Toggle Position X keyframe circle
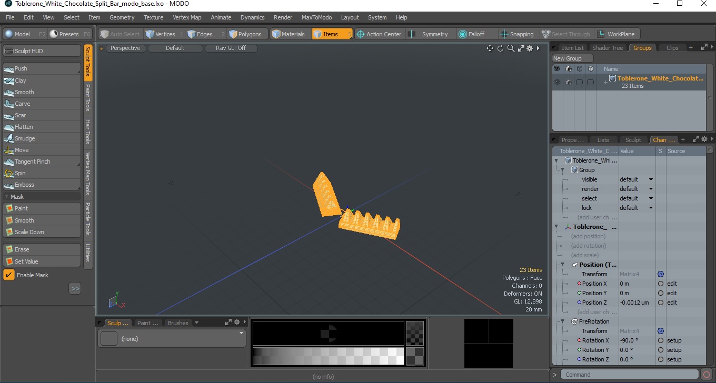 coord(661,284)
